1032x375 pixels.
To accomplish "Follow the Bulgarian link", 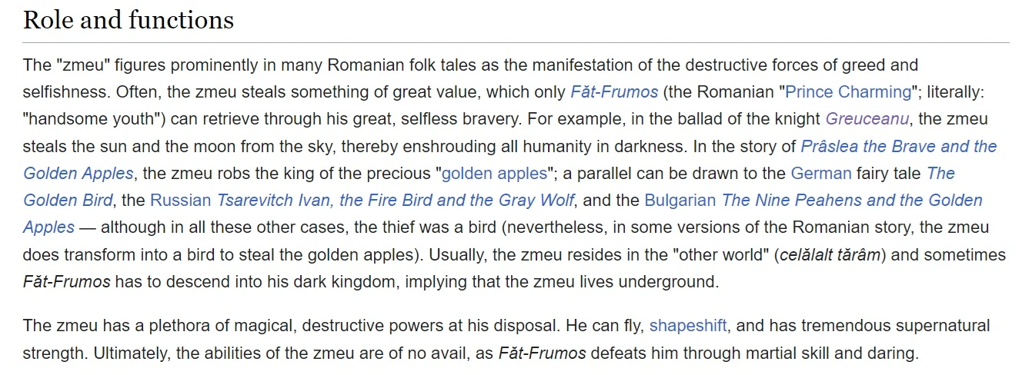I will (680, 201).
